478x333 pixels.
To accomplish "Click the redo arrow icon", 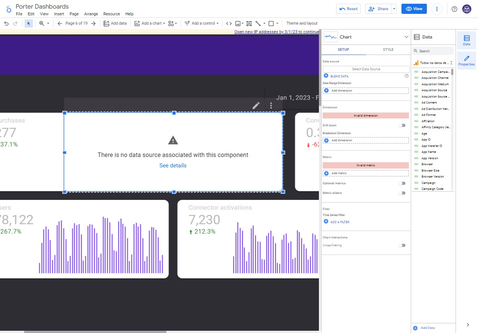I will click(x=15, y=24).
